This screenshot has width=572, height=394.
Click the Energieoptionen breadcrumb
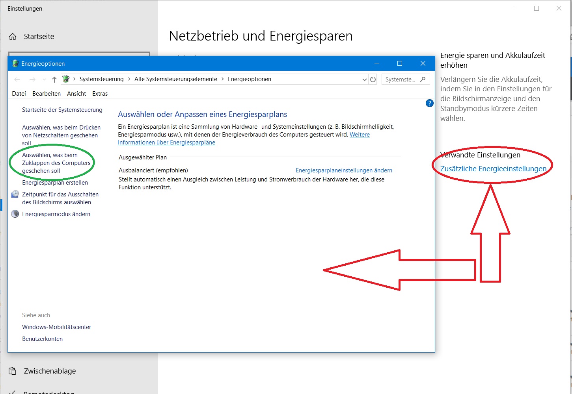tap(250, 79)
